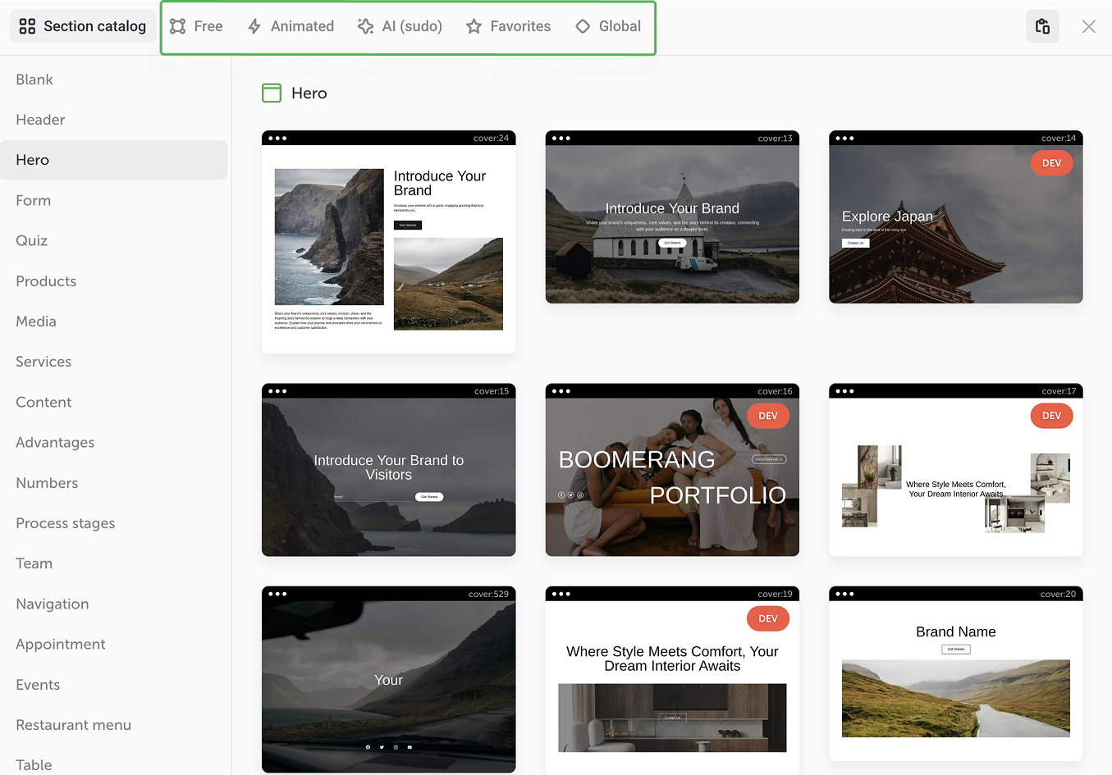The width and height of the screenshot is (1112, 775).
Task: Click DEV badge on cover:17 template
Action: pos(1051,416)
